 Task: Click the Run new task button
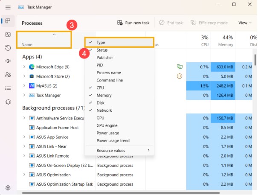pos(134,23)
